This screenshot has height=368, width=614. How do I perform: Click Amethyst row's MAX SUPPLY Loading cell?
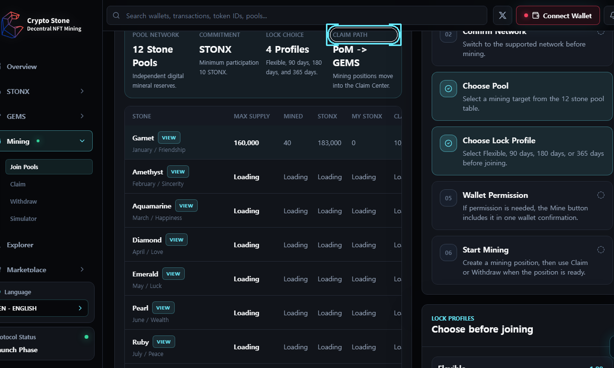[246, 177]
